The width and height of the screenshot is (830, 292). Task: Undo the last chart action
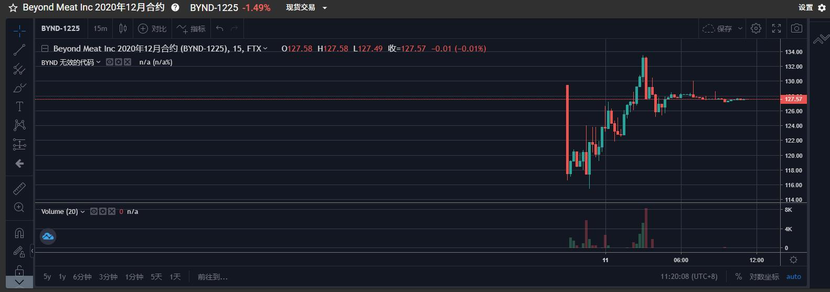click(x=220, y=28)
